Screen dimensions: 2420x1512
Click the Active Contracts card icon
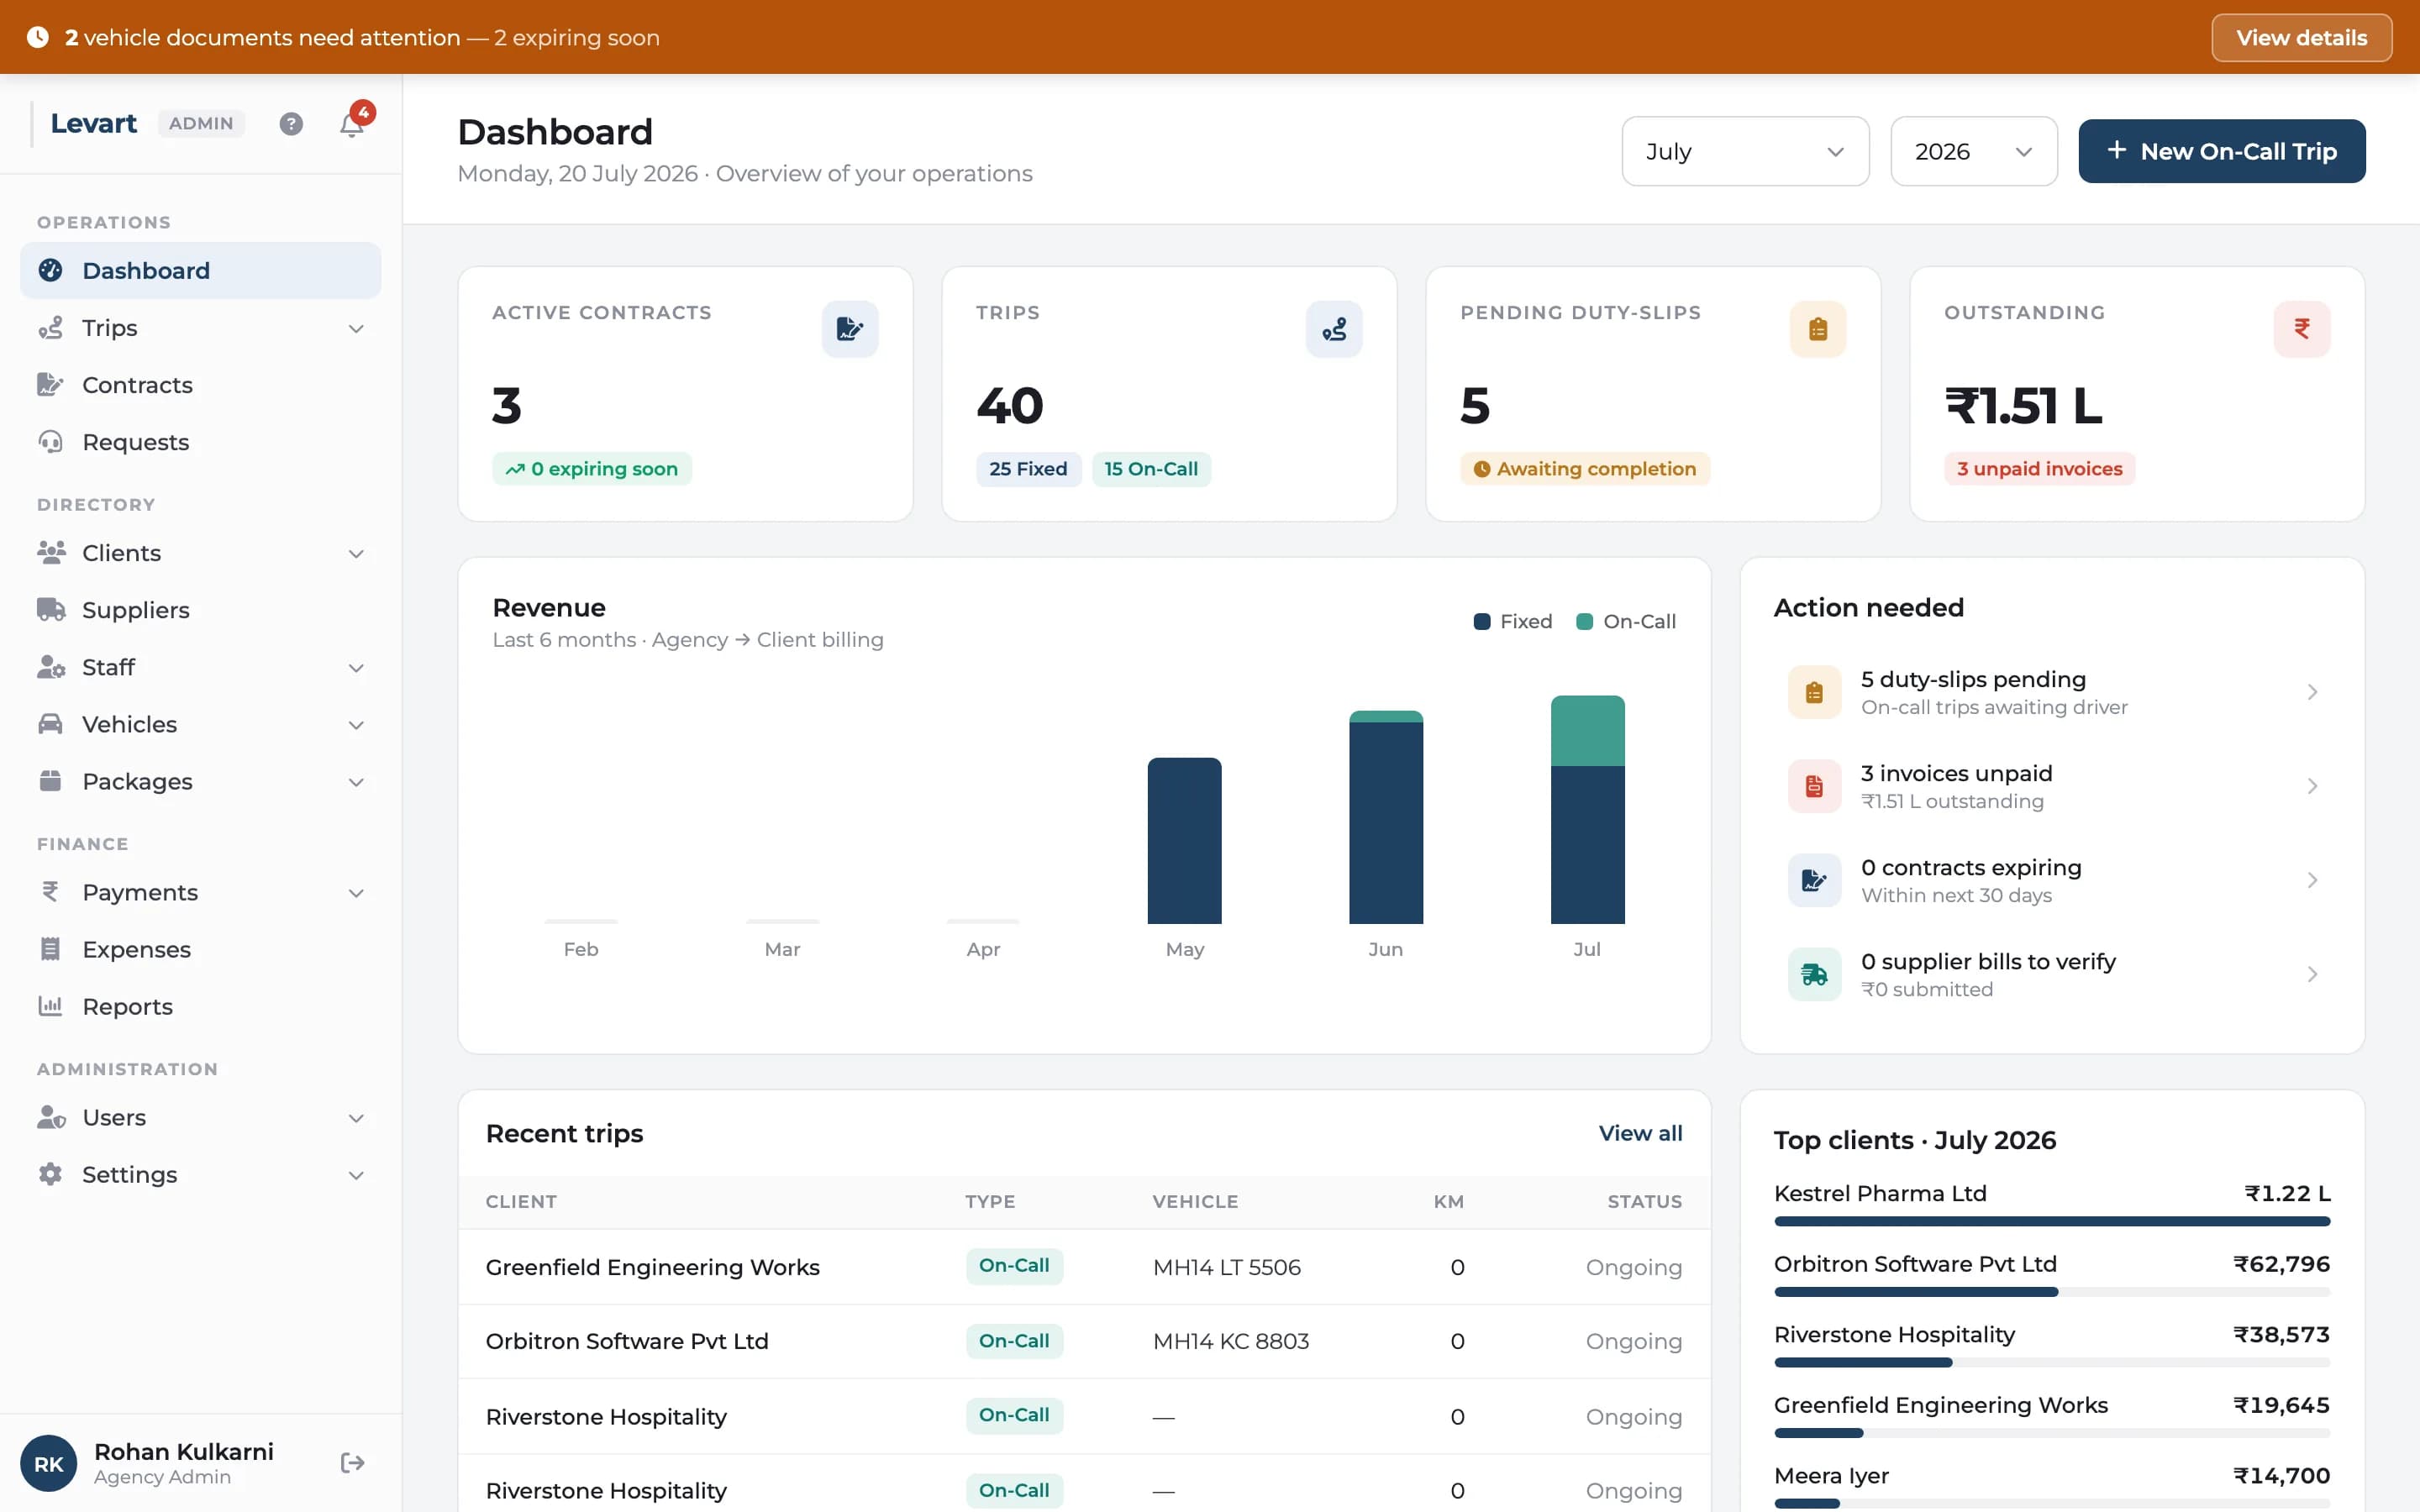[x=850, y=329]
